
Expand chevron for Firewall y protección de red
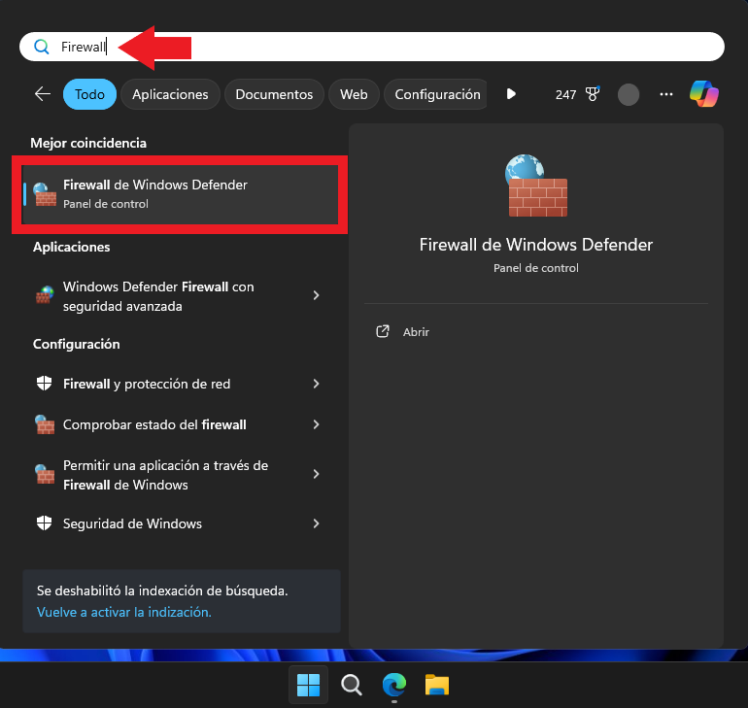[317, 384]
